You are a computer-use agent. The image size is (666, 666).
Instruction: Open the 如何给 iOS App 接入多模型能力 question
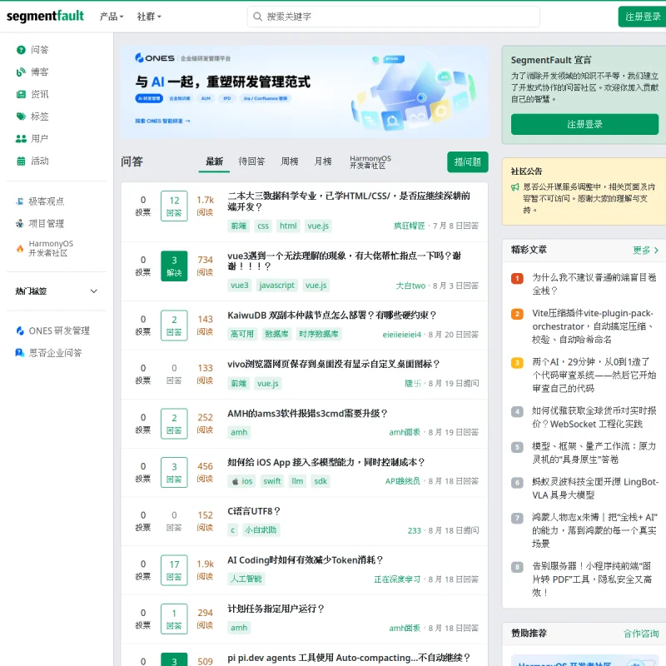point(326,462)
